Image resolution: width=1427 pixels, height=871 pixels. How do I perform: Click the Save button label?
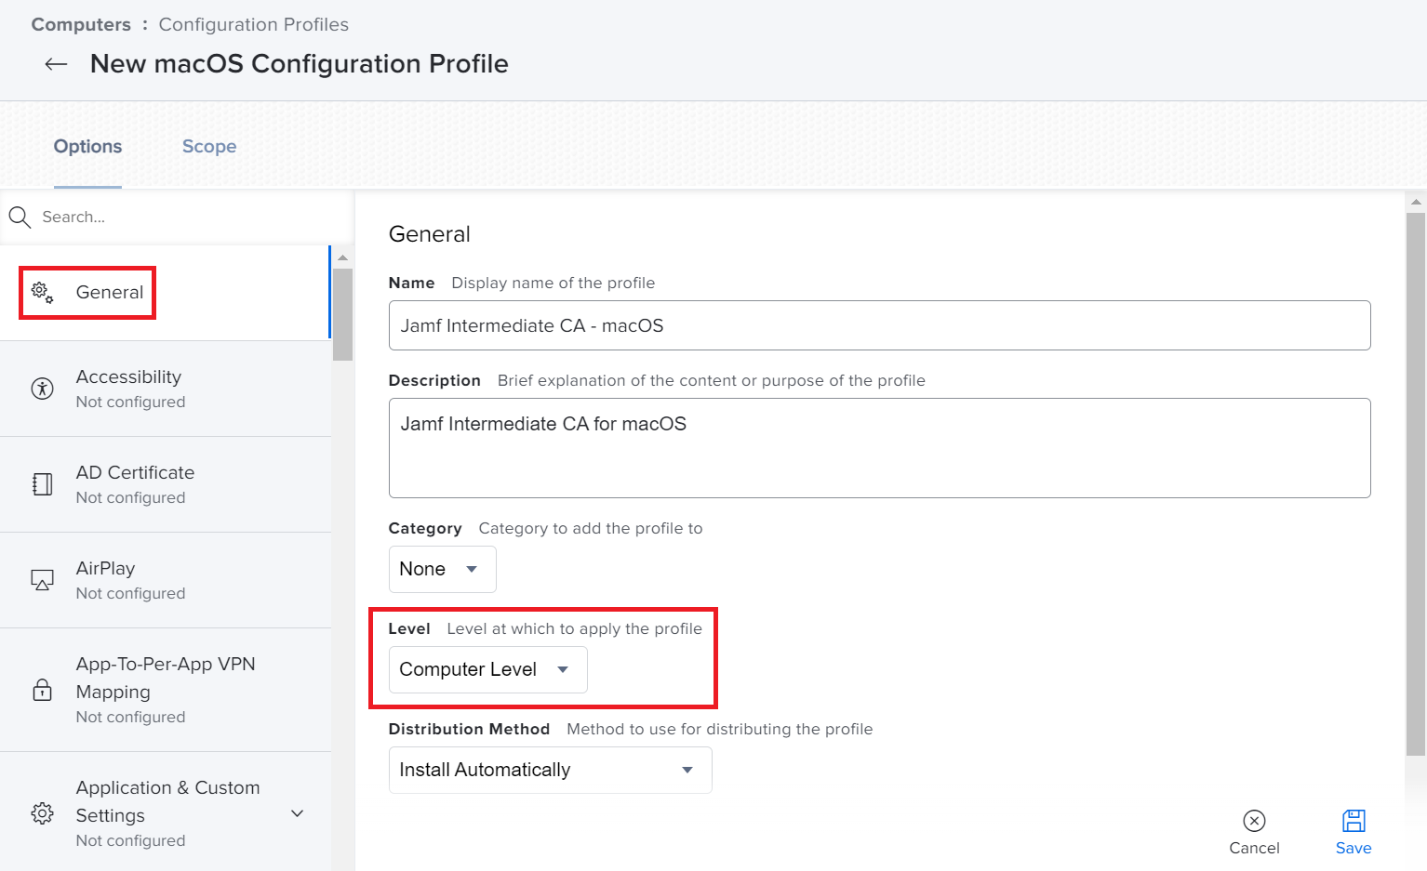(x=1354, y=848)
